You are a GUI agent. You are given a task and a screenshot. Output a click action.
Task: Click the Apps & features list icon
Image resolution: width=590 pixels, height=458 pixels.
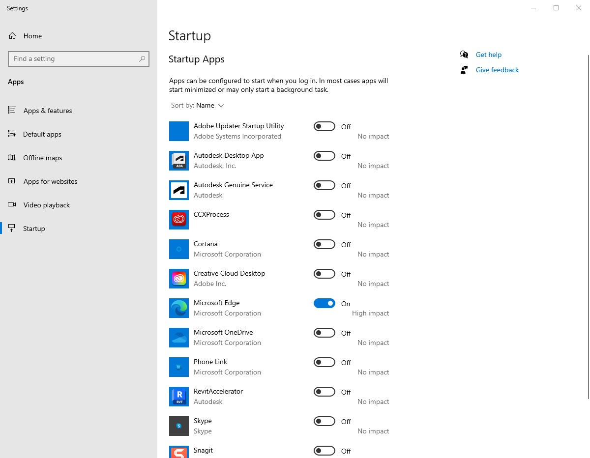click(x=12, y=111)
